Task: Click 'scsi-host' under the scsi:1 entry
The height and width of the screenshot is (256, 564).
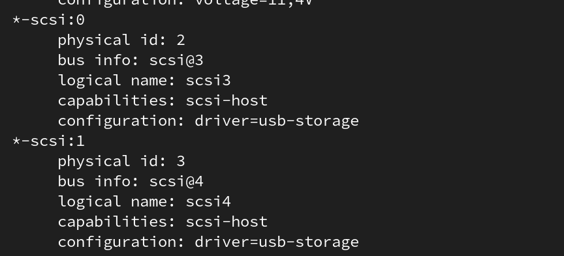Action: (227, 221)
